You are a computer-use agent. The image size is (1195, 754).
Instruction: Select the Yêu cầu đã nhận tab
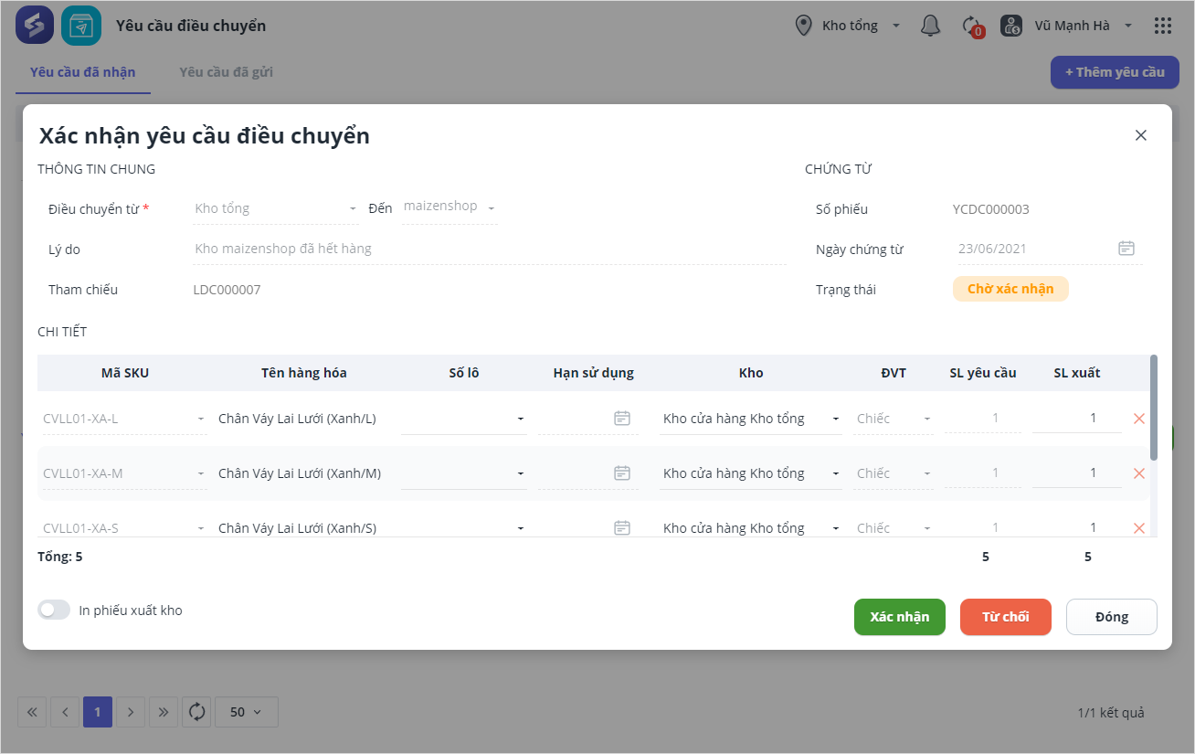[82, 72]
